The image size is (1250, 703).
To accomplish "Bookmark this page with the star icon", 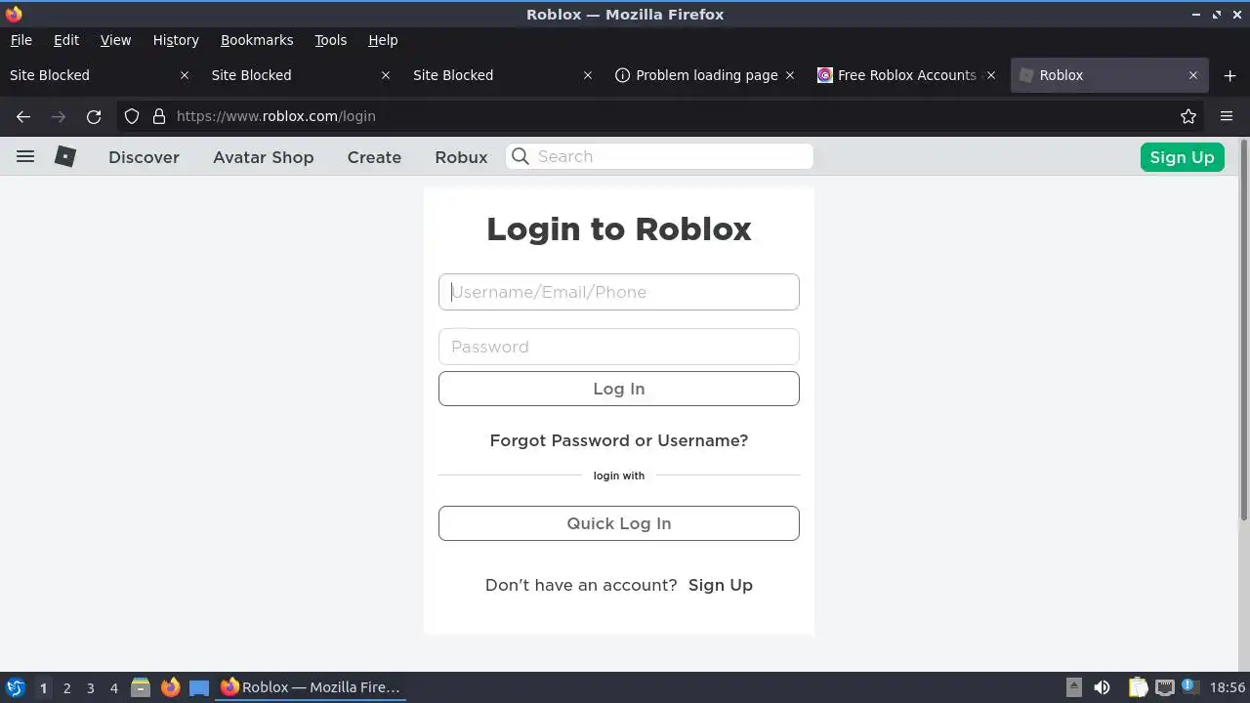I will (x=1188, y=116).
